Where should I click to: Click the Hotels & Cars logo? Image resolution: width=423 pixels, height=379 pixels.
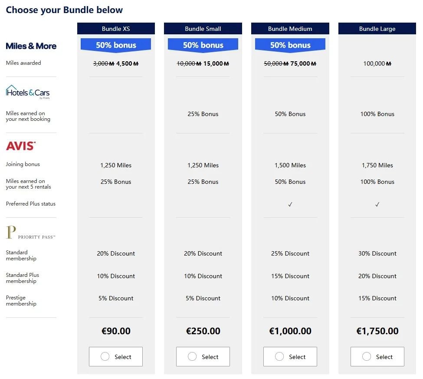click(28, 92)
